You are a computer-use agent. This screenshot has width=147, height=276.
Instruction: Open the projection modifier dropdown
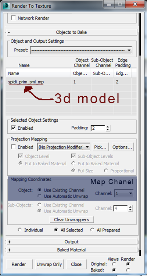pyautogui.click(x=64, y=147)
